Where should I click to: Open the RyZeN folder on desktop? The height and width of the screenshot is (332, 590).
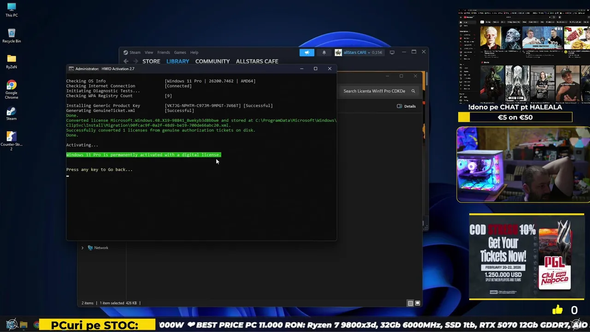[12, 62]
